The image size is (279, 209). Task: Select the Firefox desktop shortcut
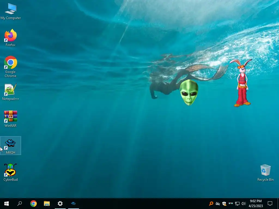[11, 38]
